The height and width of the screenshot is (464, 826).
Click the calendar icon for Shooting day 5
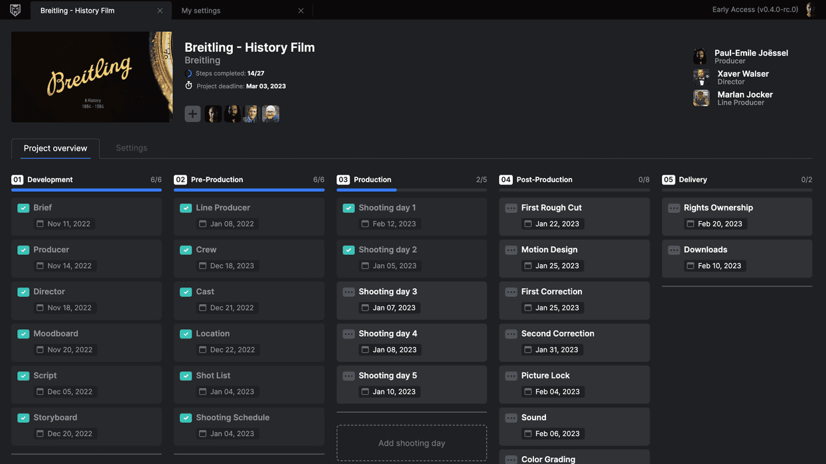365,392
